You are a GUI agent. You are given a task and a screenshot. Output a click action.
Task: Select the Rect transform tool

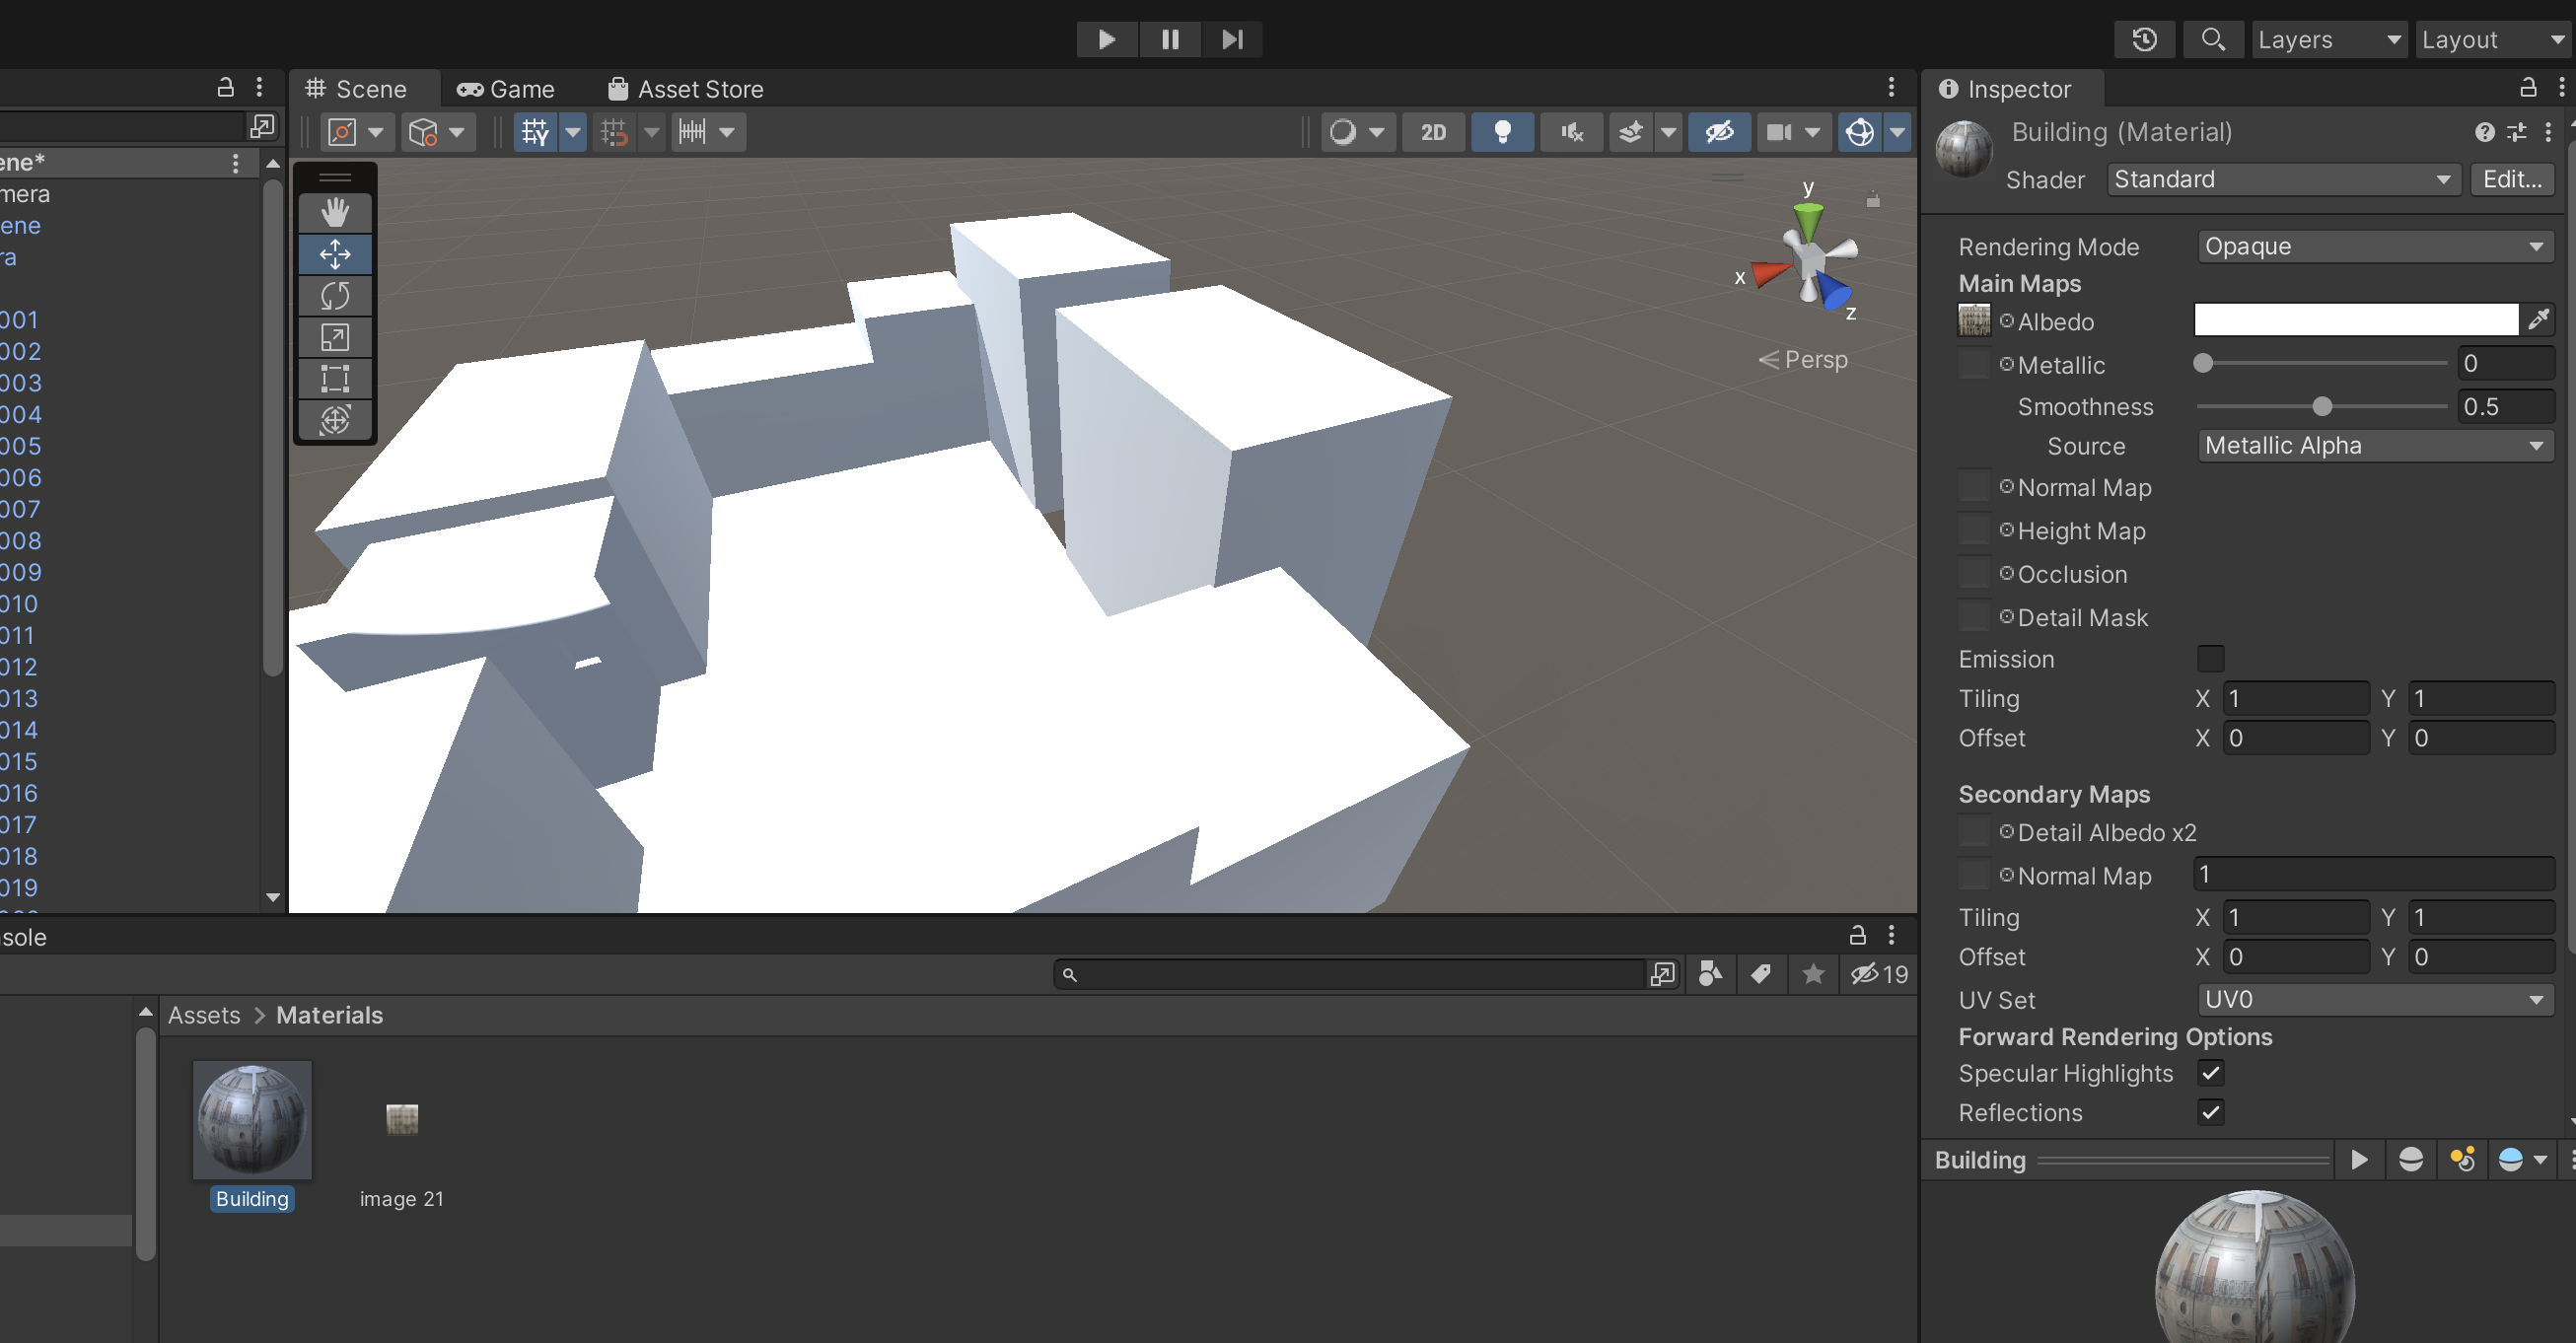pyautogui.click(x=335, y=379)
